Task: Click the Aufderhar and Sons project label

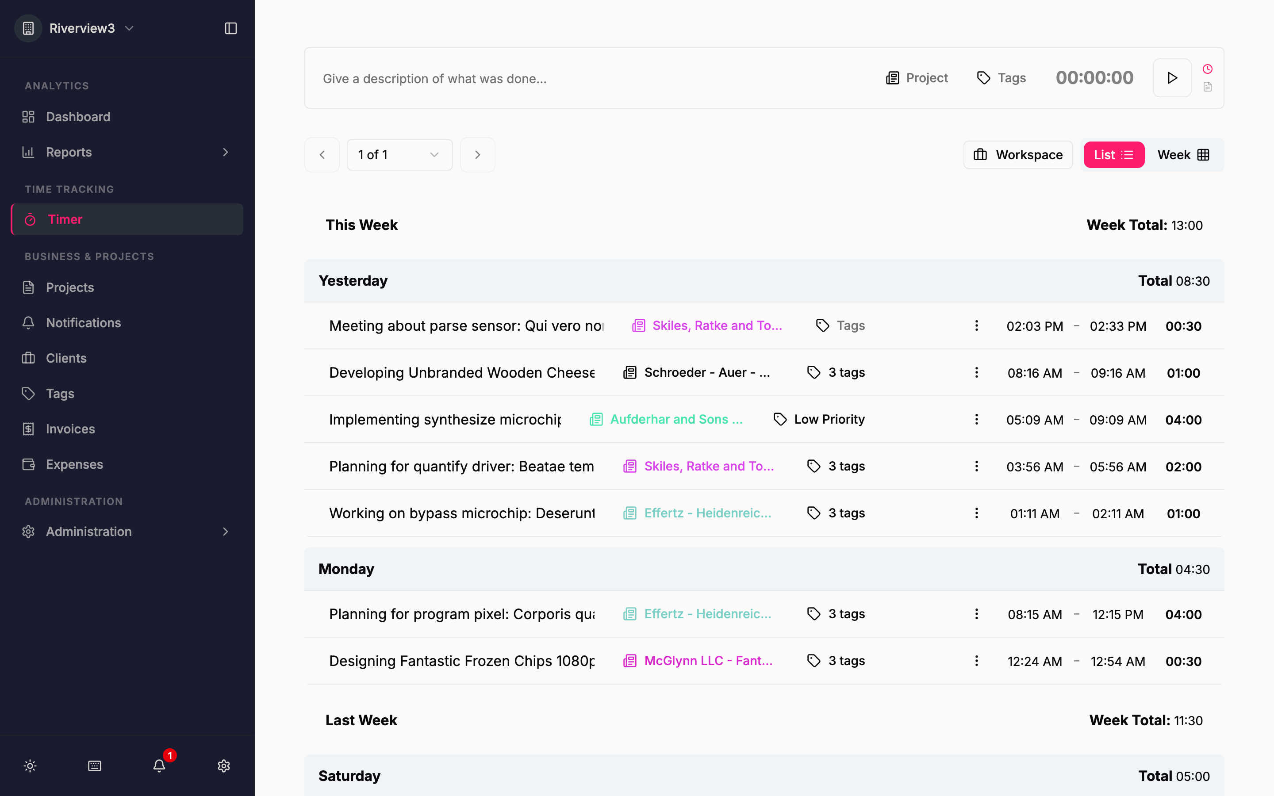Action: tap(666, 420)
